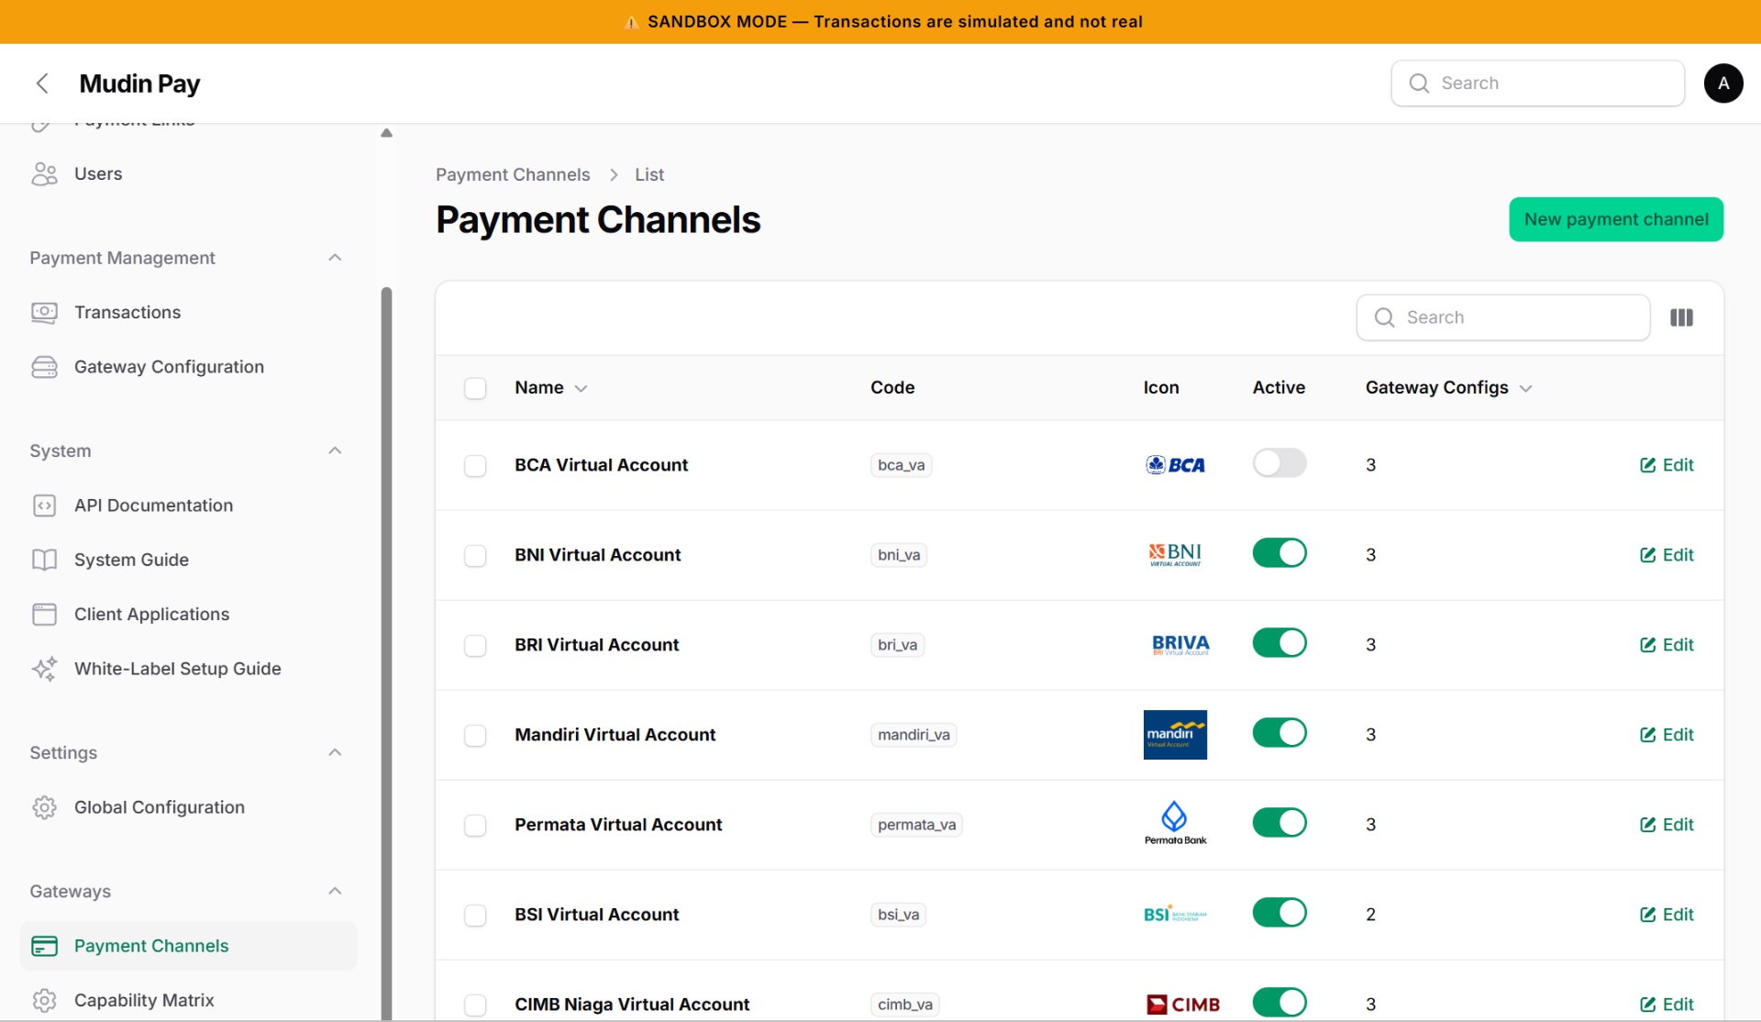Screen dimensions: 1761x1022
Task: Click the Permata Bank logo icon
Action: point(1175,823)
